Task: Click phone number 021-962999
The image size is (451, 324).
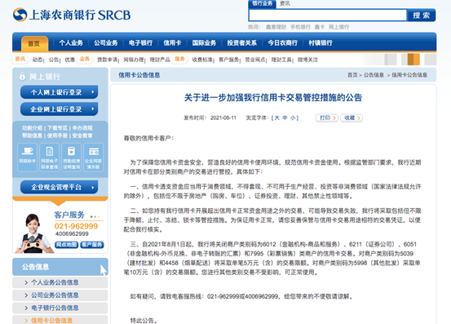Action: pos(76,226)
